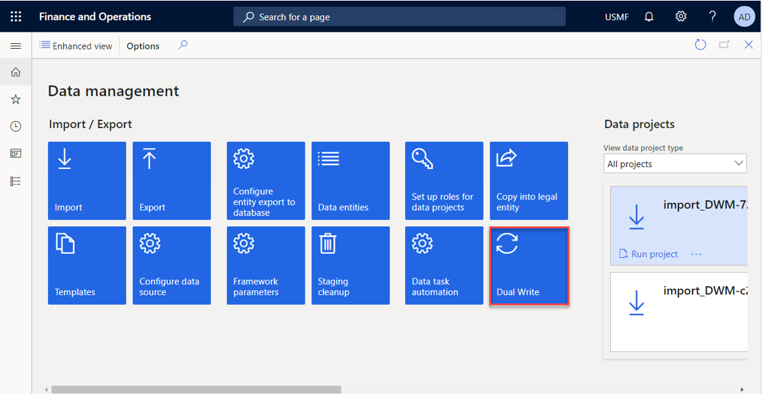Click the horizontal scrollbar at bottom
The image size is (762, 394).
[196, 389]
